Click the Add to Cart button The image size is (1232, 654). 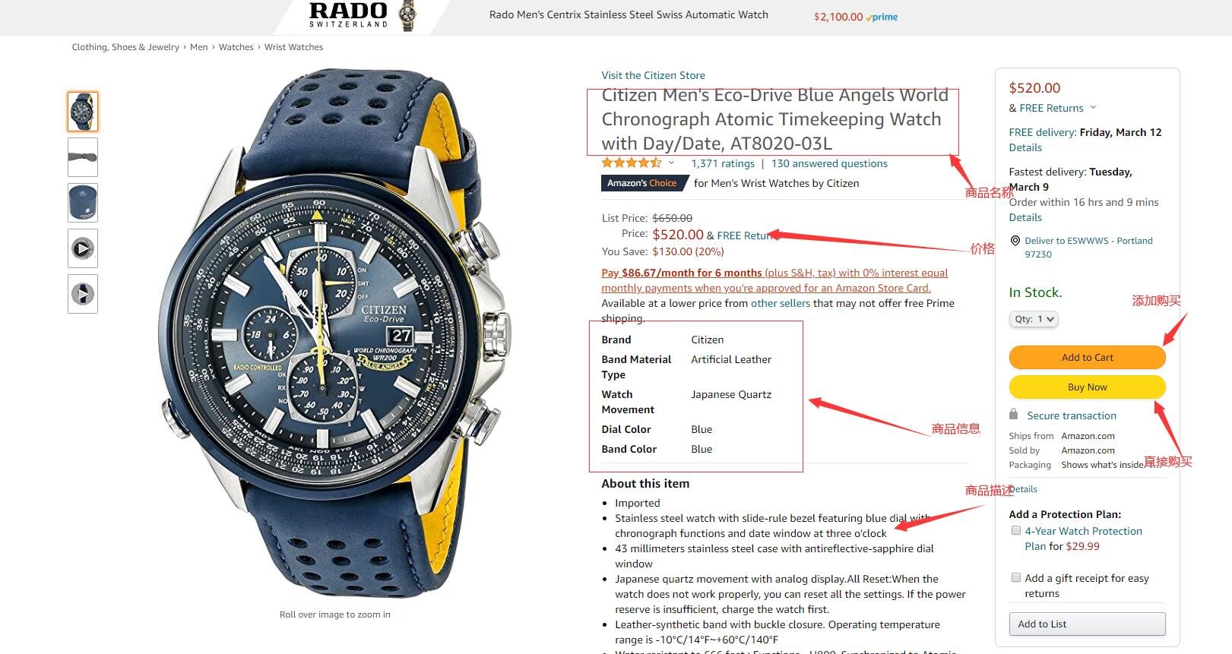[x=1087, y=357]
